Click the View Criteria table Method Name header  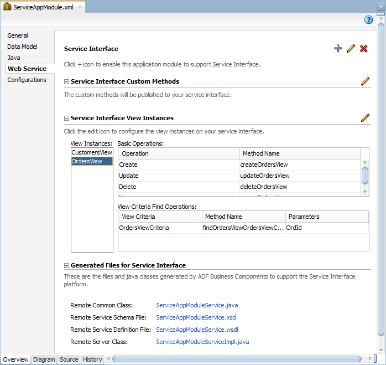pos(244,217)
